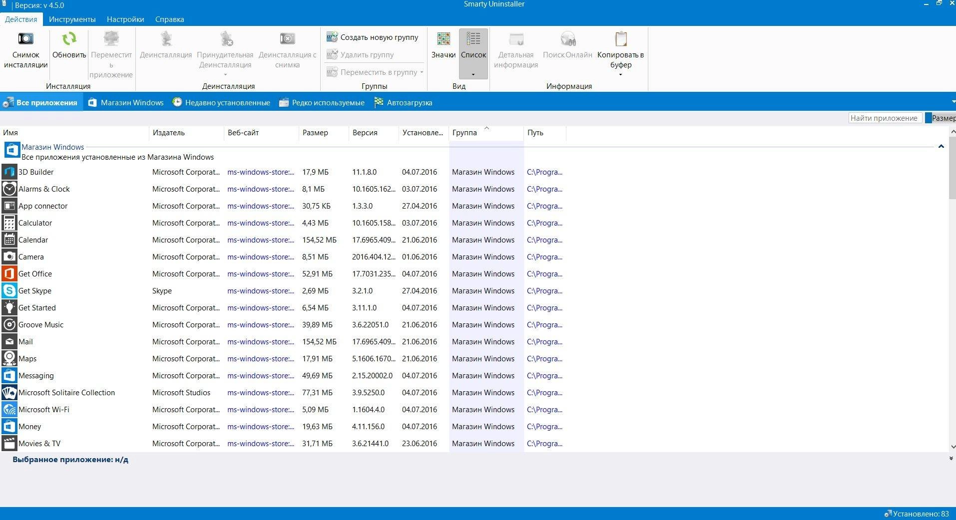Screen dimensions: 956x520
Task: Sort by the Версия column header
Action: coord(374,133)
